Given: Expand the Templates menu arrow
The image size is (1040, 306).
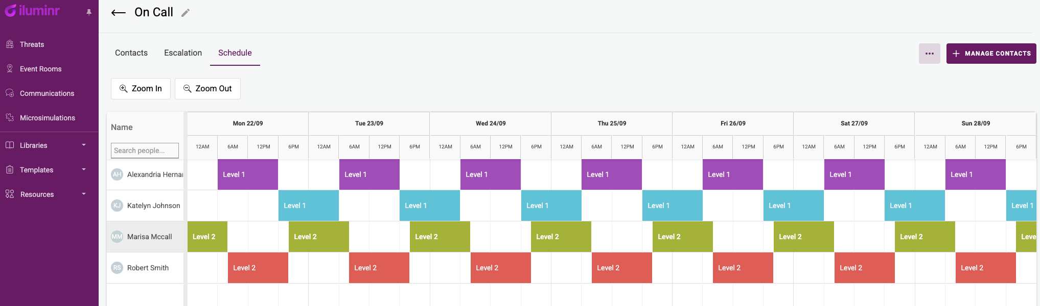Looking at the screenshot, I should (x=84, y=170).
